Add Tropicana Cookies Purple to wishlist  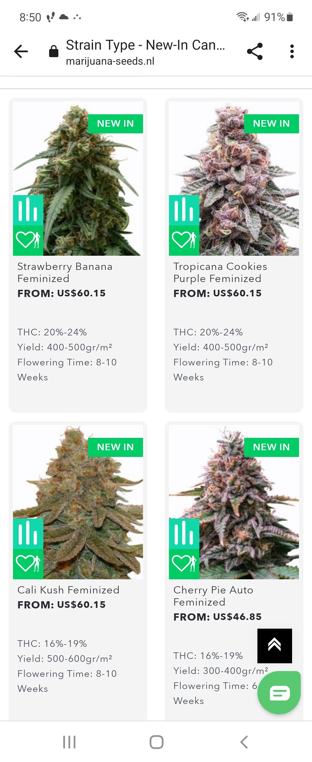coord(184,240)
